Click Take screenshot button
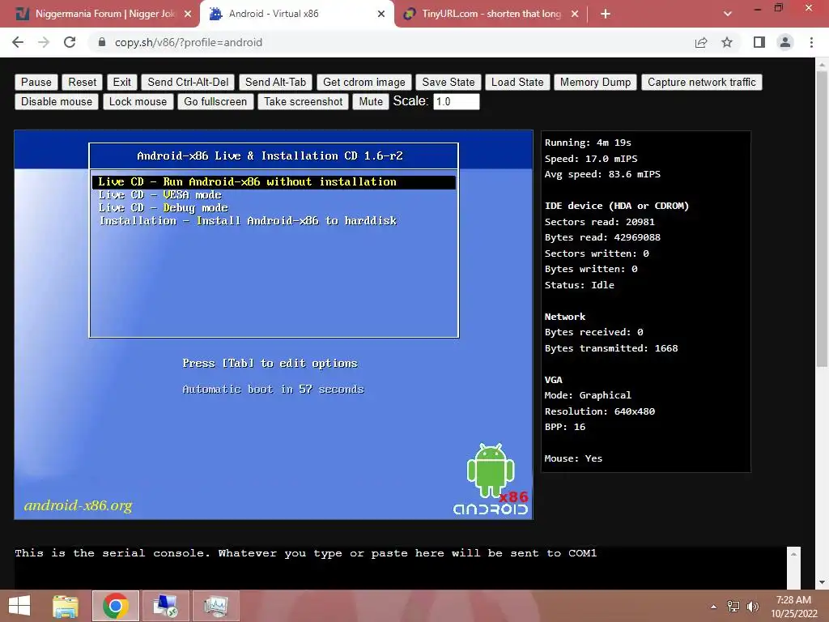The width and height of the screenshot is (829, 622). coord(304,101)
